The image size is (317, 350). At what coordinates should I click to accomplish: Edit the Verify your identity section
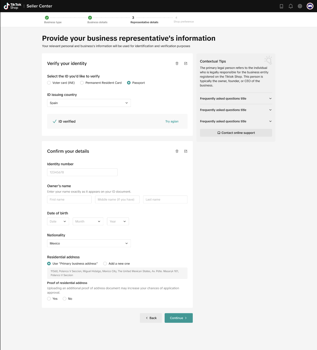[x=186, y=63]
